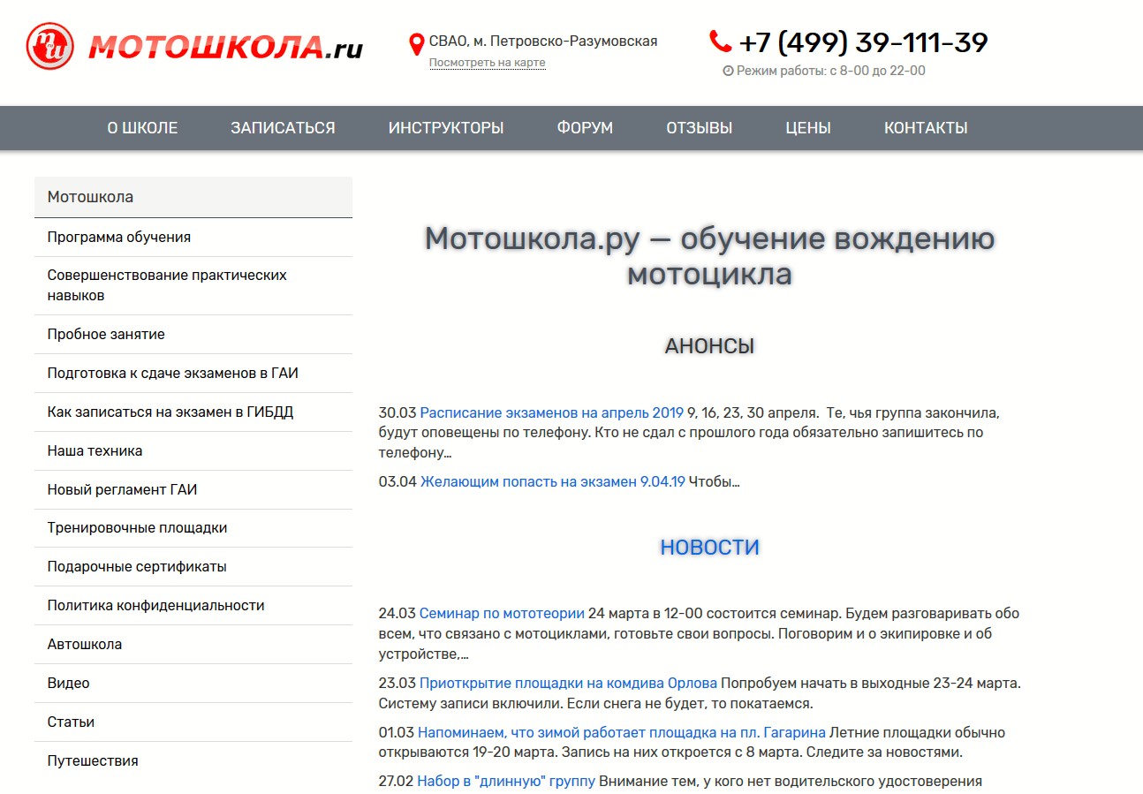Open 'Приоткрытие площадки на комдива Орлова' link
Viewport: 1143px width, 794px height.
pos(568,683)
